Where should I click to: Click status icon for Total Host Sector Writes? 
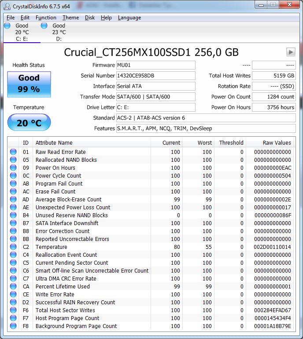[x=13, y=310]
